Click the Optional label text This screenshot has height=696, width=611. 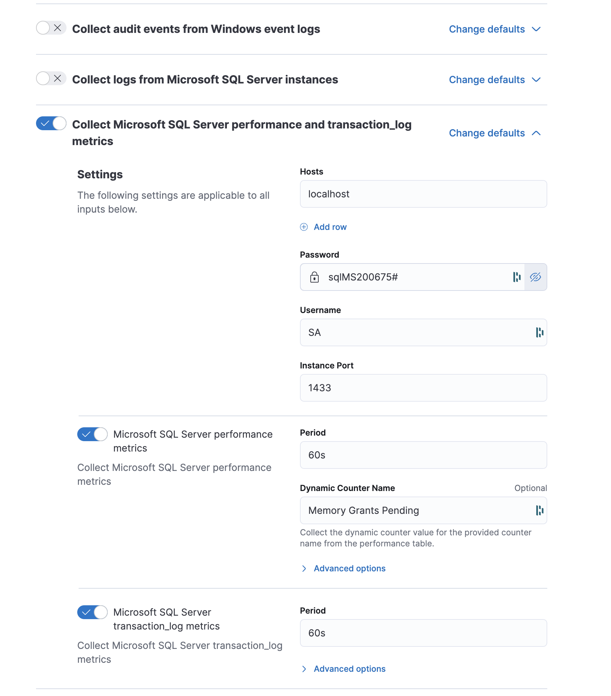point(530,488)
